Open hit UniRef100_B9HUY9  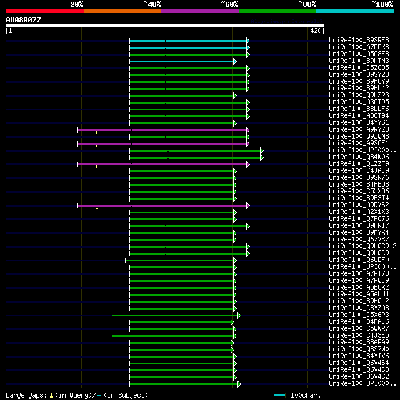[x=359, y=82]
